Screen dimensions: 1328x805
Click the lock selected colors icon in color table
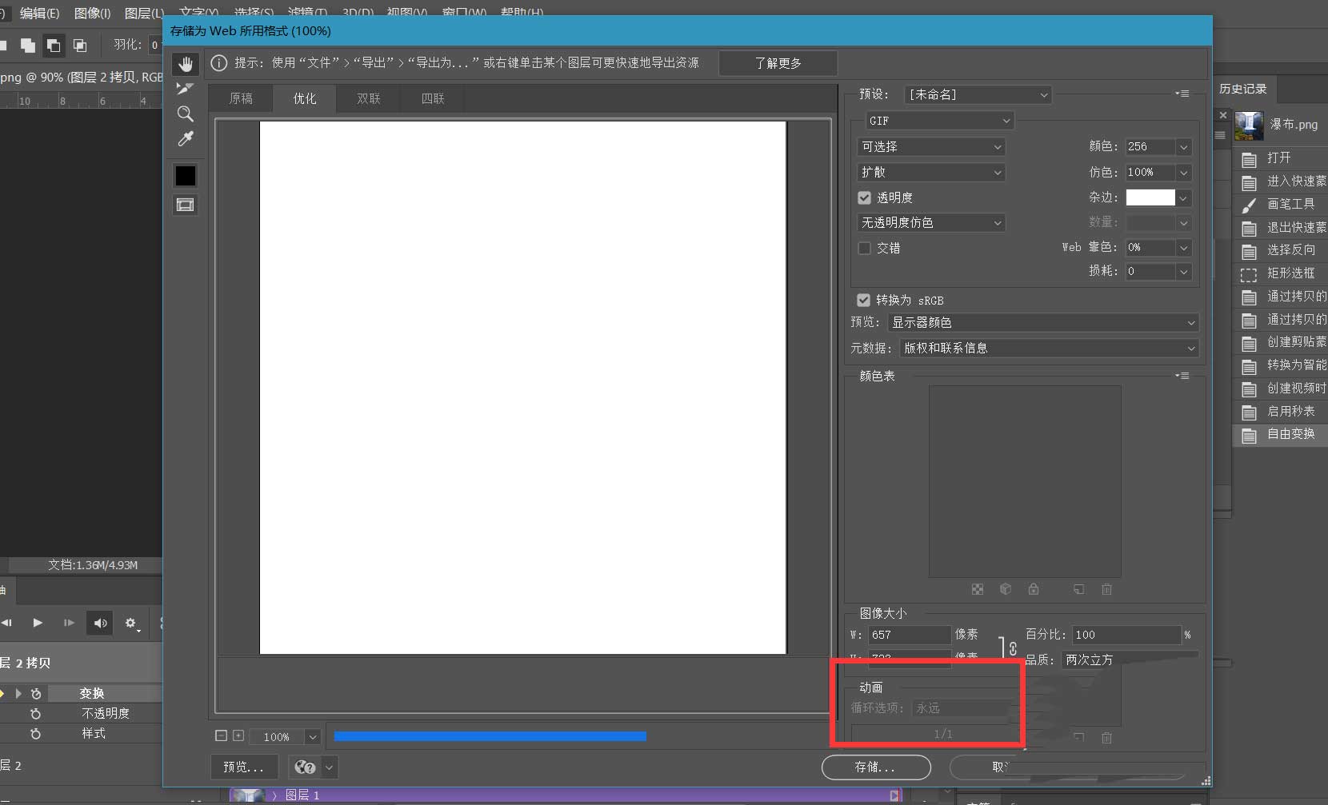coord(1034,590)
